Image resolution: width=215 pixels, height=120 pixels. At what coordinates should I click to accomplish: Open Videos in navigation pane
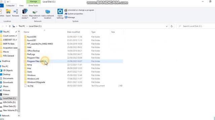pyautogui.click(x=6, y=94)
